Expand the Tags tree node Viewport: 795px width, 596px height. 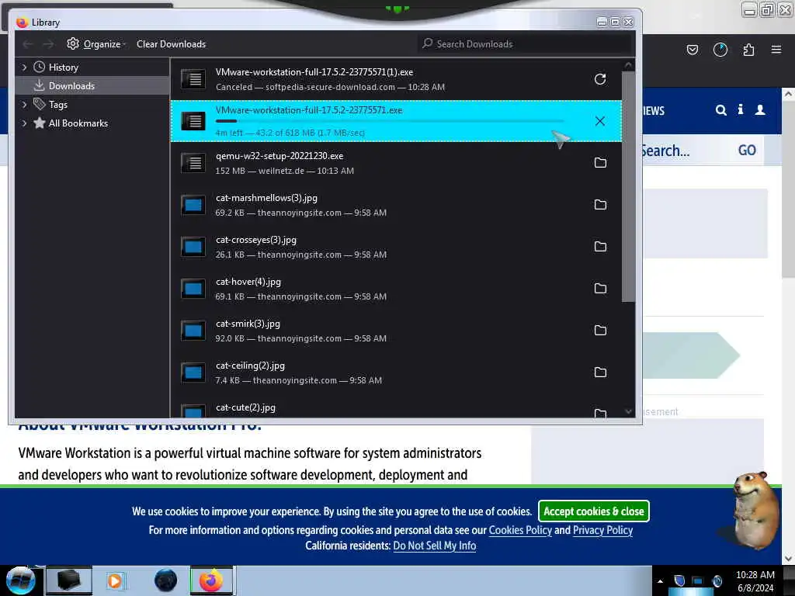[x=24, y=105]
